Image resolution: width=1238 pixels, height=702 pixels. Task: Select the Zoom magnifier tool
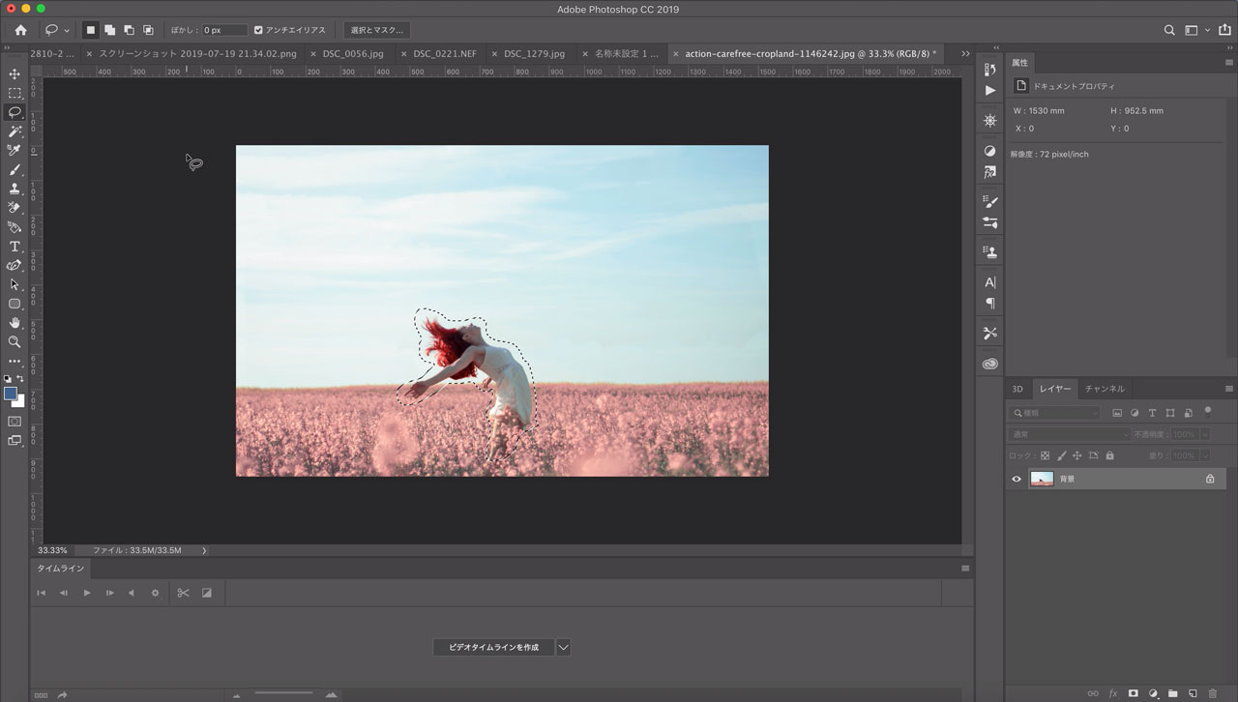(15, 341)
